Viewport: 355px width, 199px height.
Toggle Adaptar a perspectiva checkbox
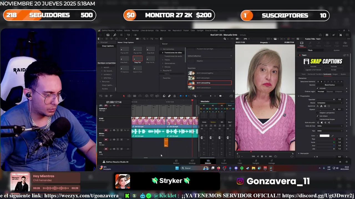pos(318,113)
